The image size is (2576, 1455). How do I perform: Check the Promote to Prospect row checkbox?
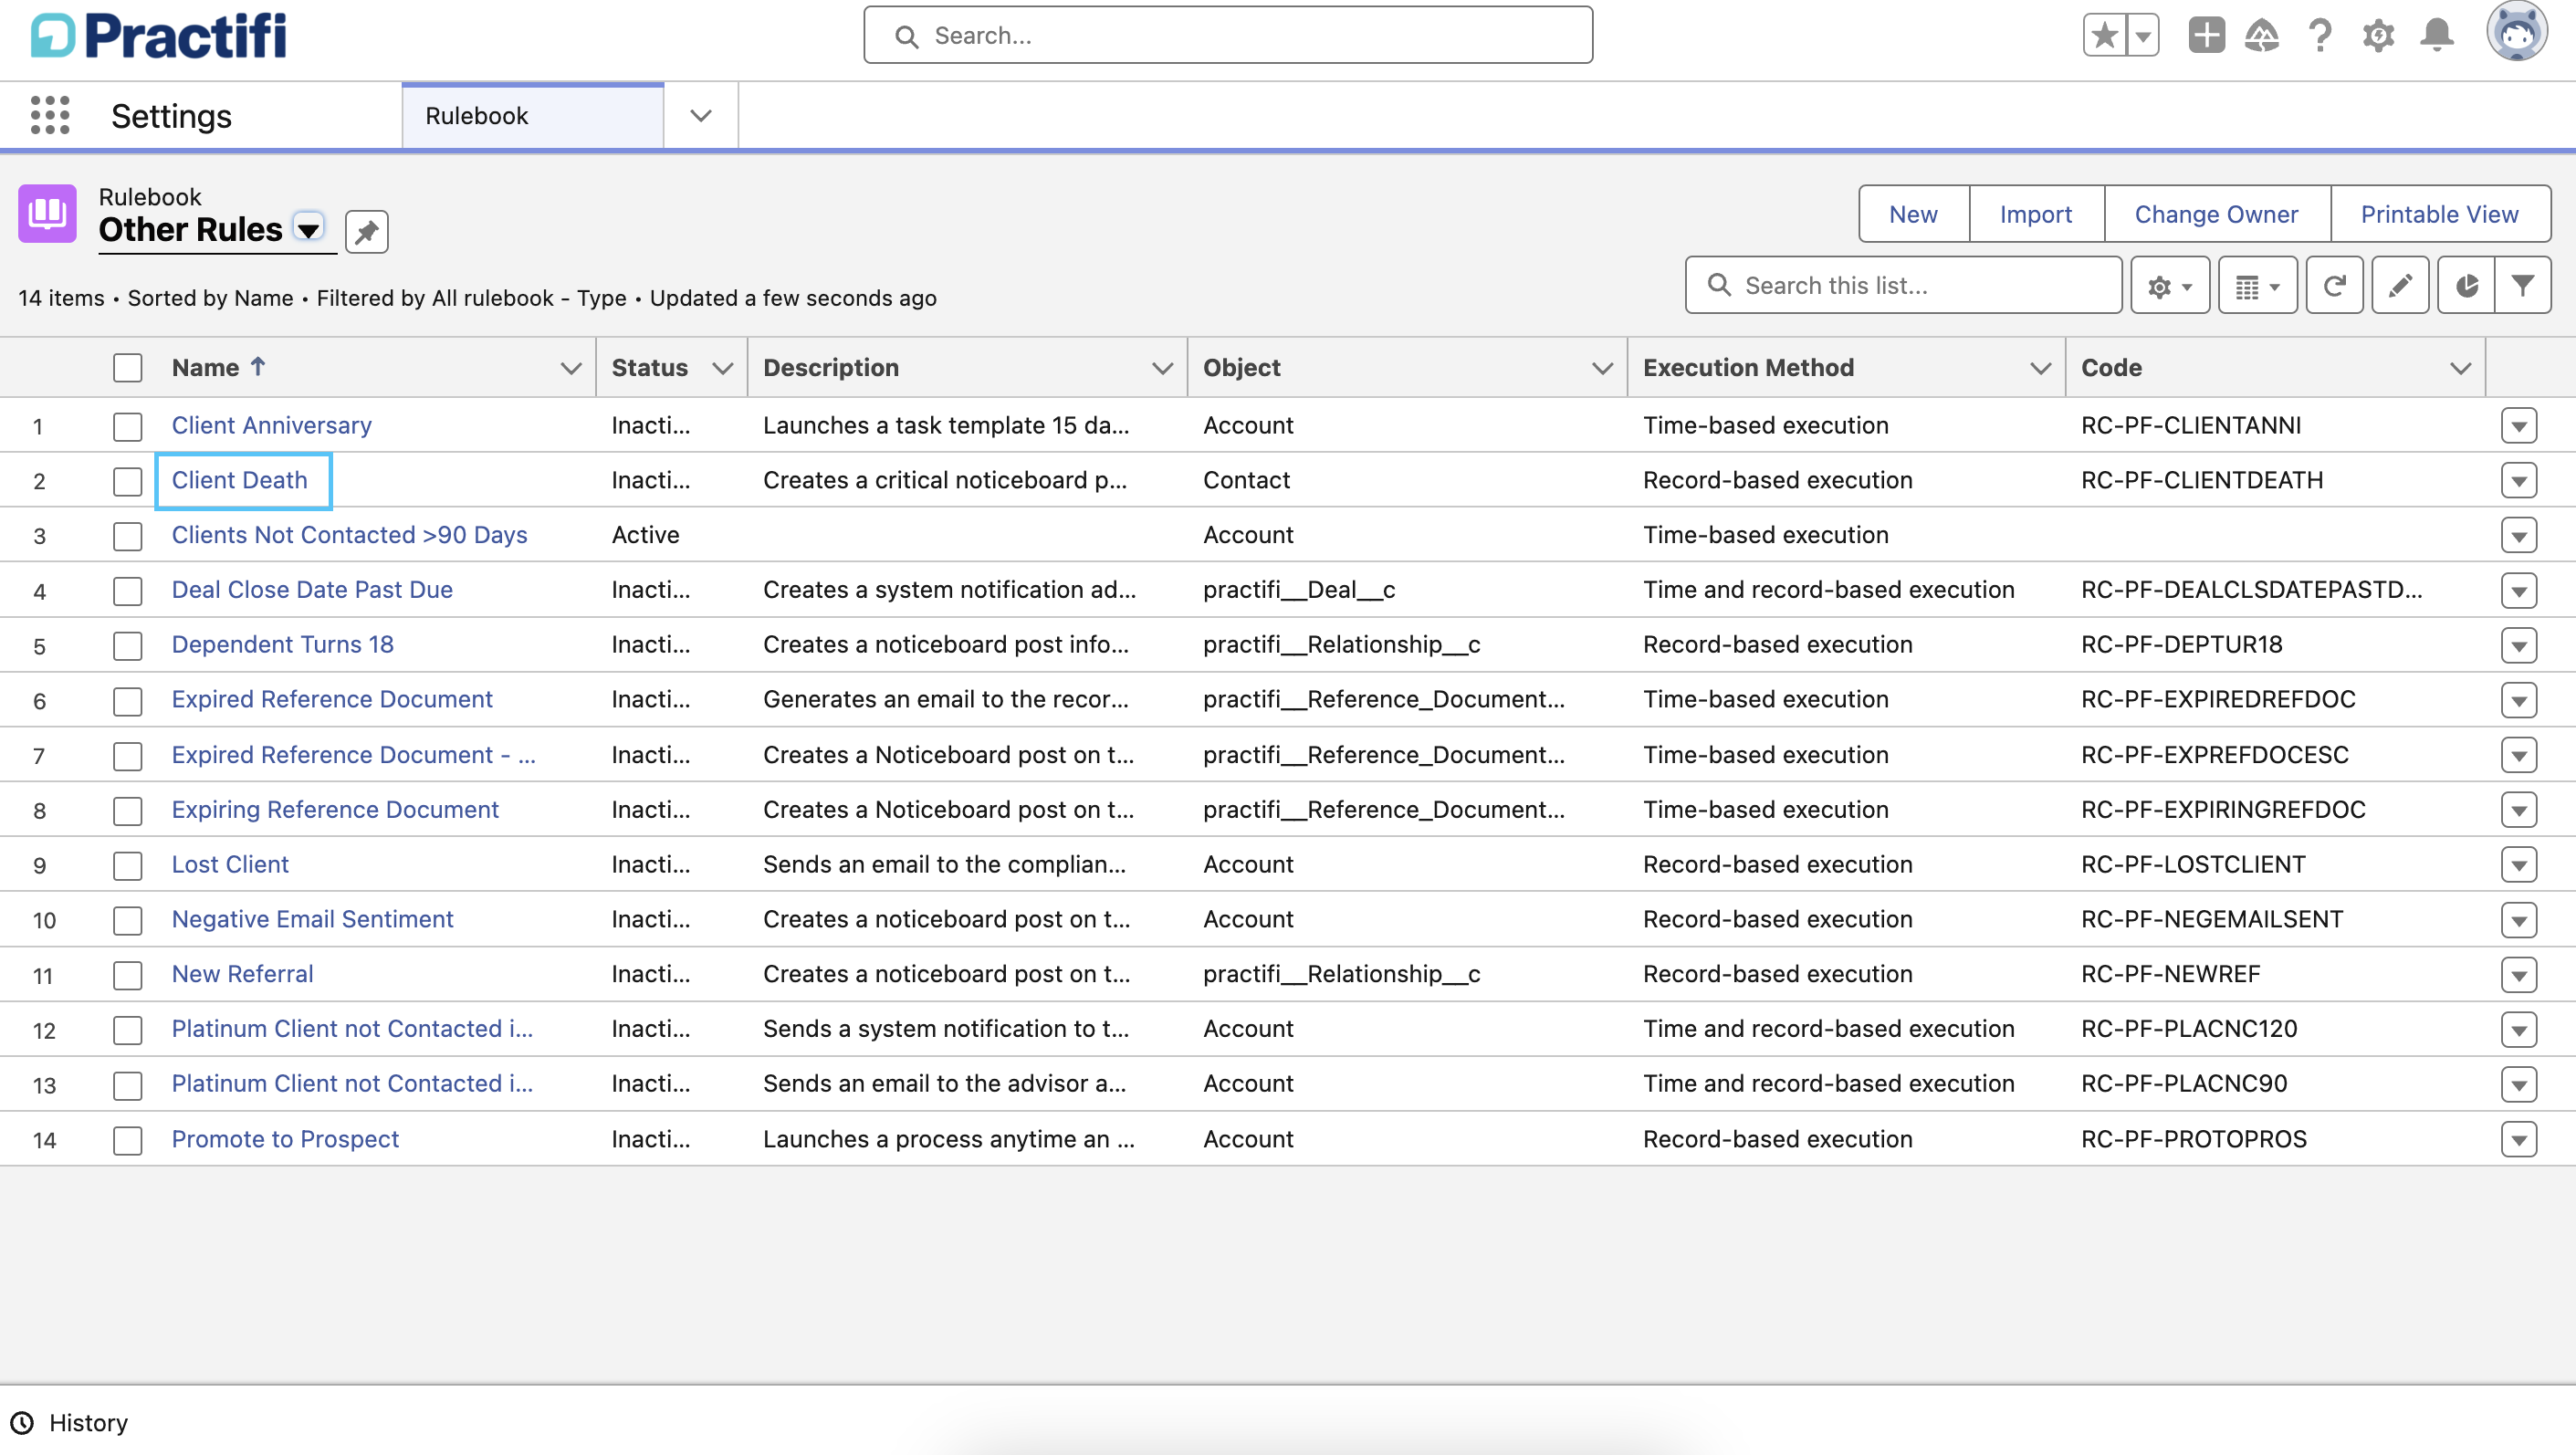128,1140
